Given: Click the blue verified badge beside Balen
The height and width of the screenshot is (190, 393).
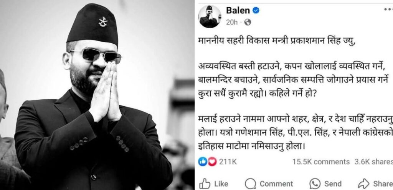Looking at the screenshot, I should [x=256, y=10].
